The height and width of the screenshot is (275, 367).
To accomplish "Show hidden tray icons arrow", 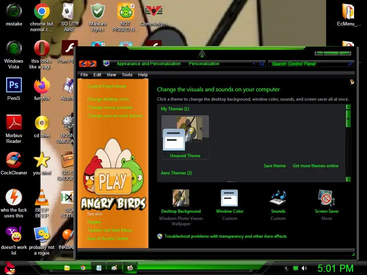I will pyautogui.click(x=286, y=269).
